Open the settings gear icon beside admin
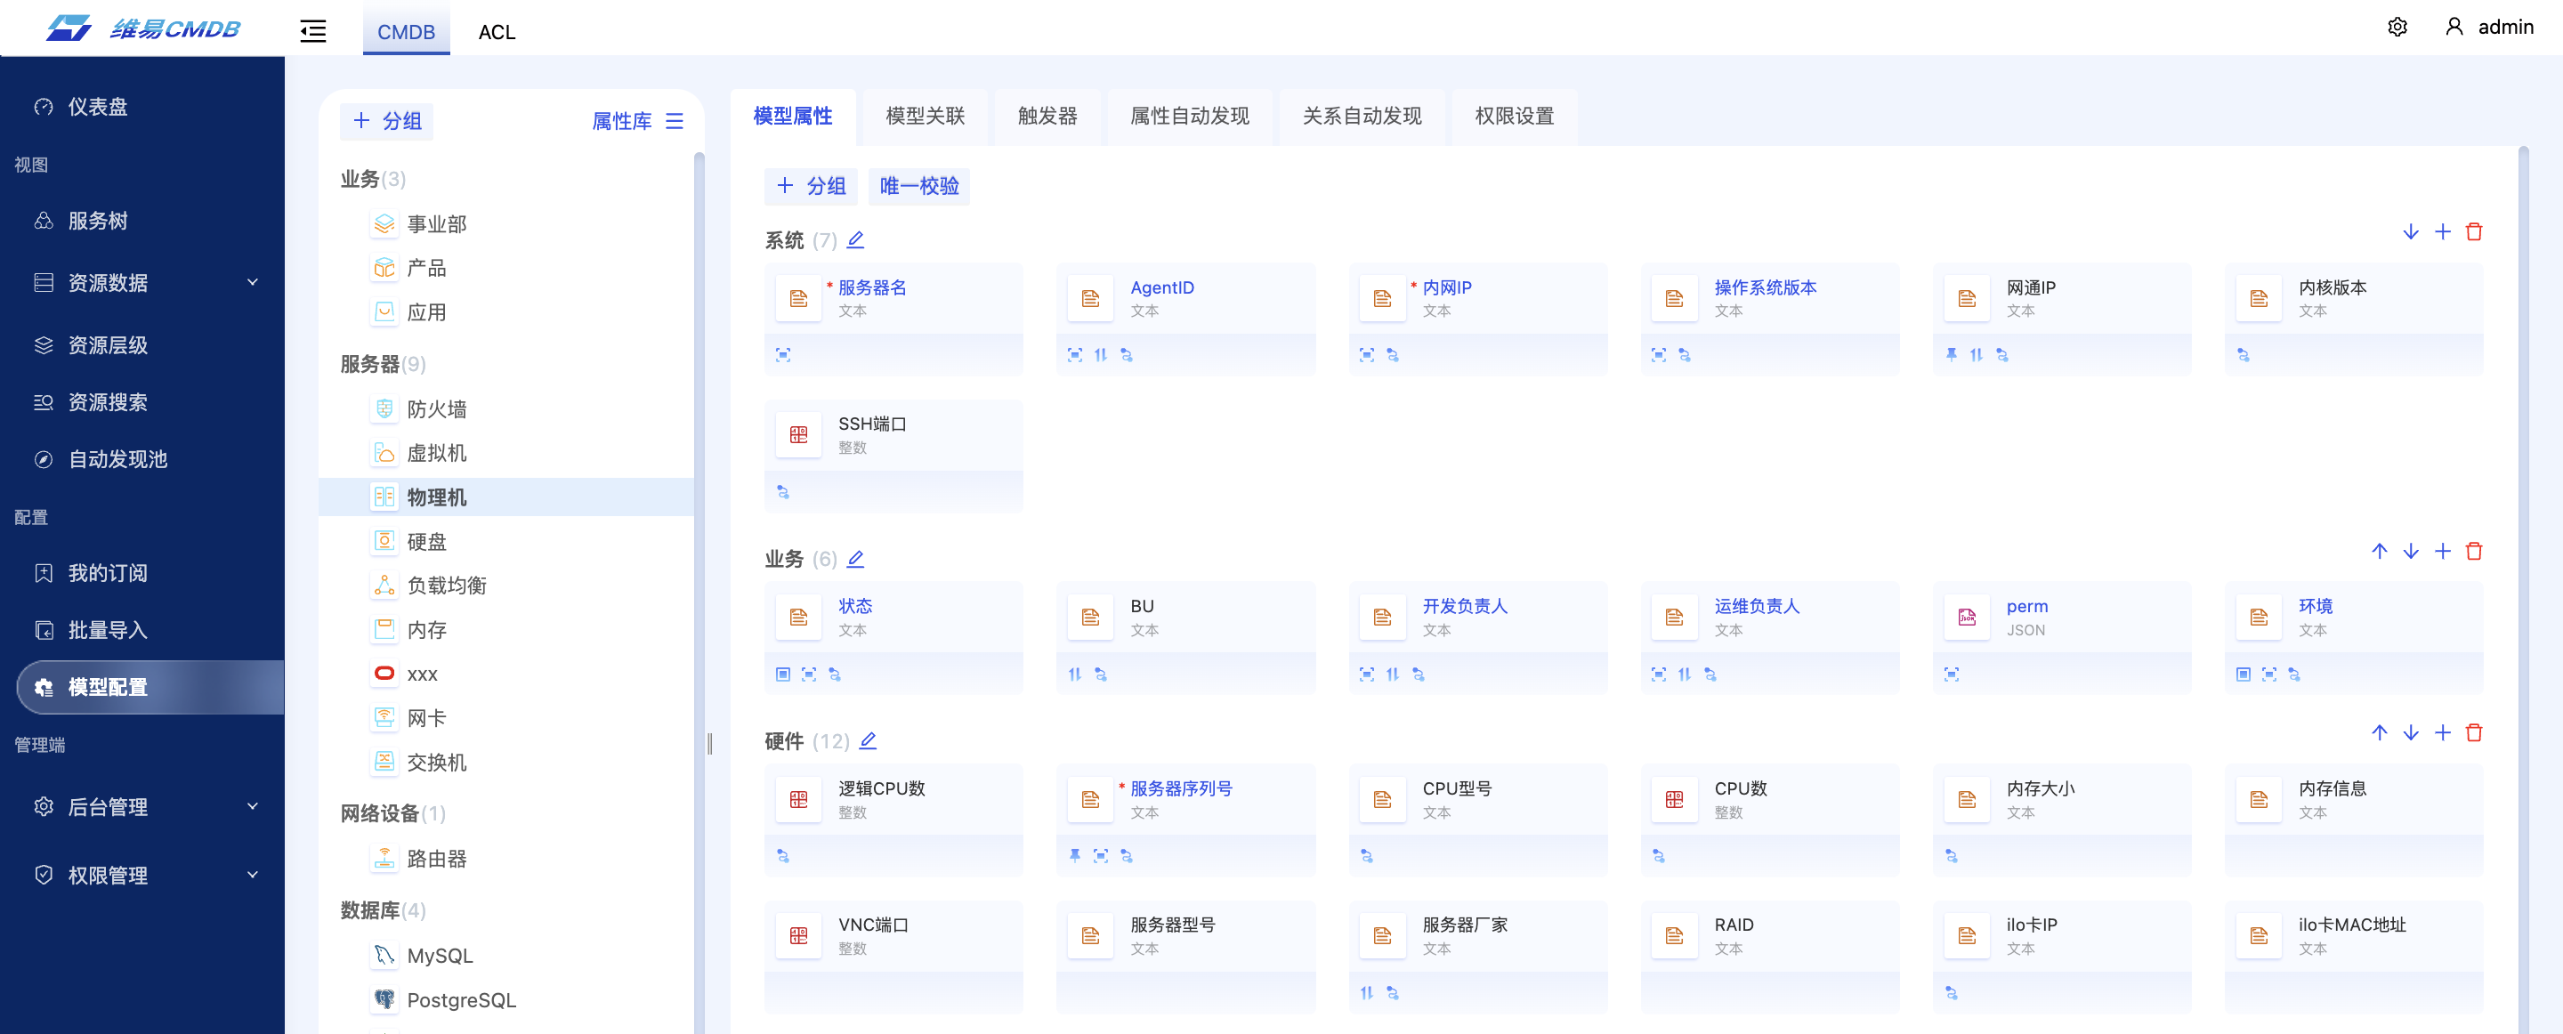This screenshot has height=1034, width=2563. coord(2397,27)
